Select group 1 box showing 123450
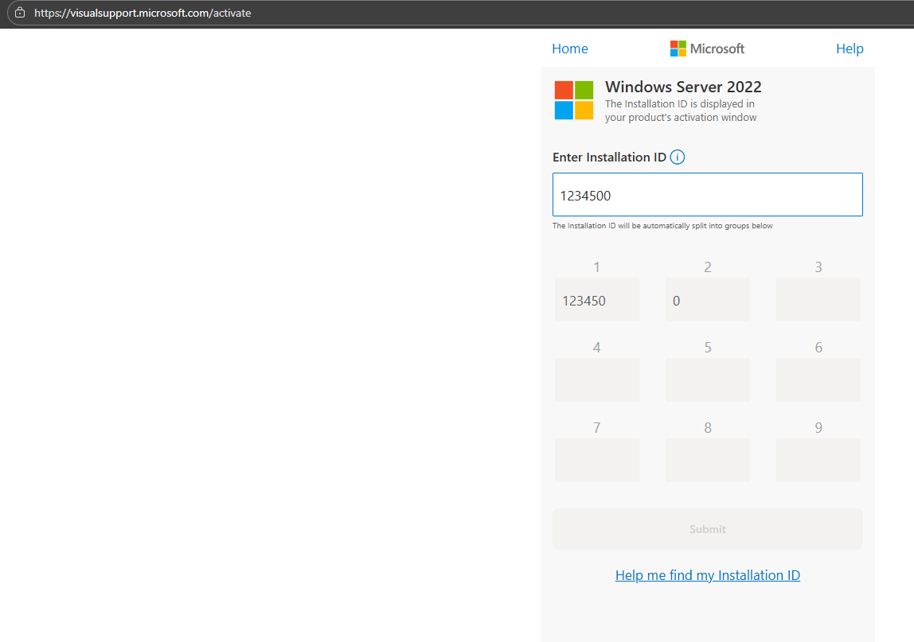 pyautogui.click(x=596, y=299)
